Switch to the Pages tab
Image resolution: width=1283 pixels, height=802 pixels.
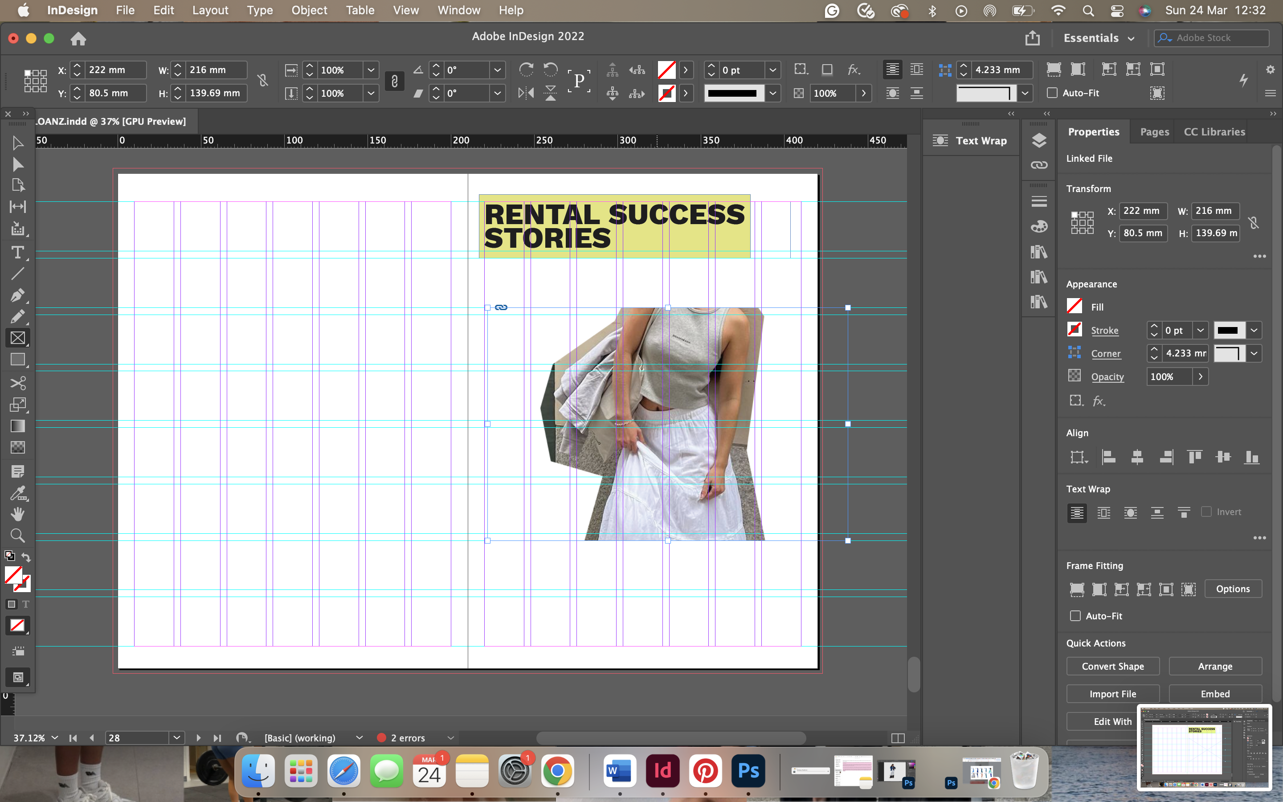click(x=1154, y=131)
